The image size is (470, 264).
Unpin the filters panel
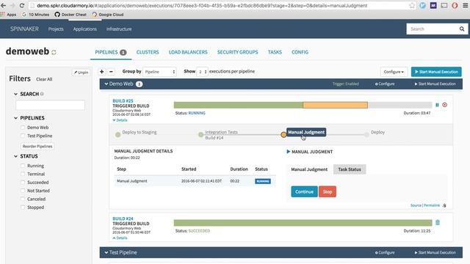click(81, 73)
